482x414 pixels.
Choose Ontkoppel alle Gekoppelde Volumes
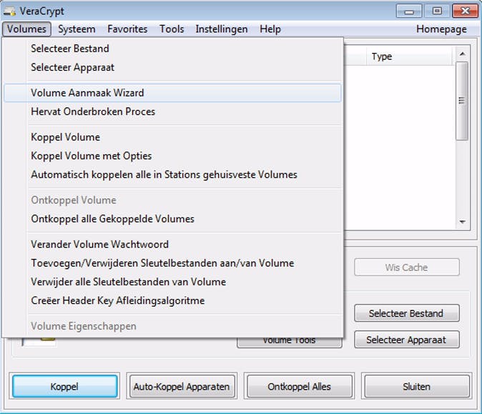(x=172, y=219)
